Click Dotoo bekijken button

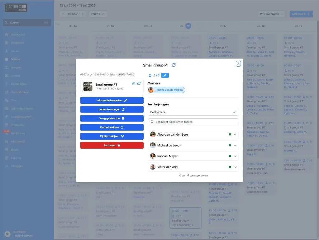coord(112,127)
